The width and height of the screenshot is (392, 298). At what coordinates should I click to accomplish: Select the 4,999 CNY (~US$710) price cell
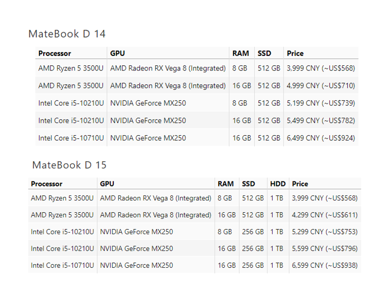(320, 86)
